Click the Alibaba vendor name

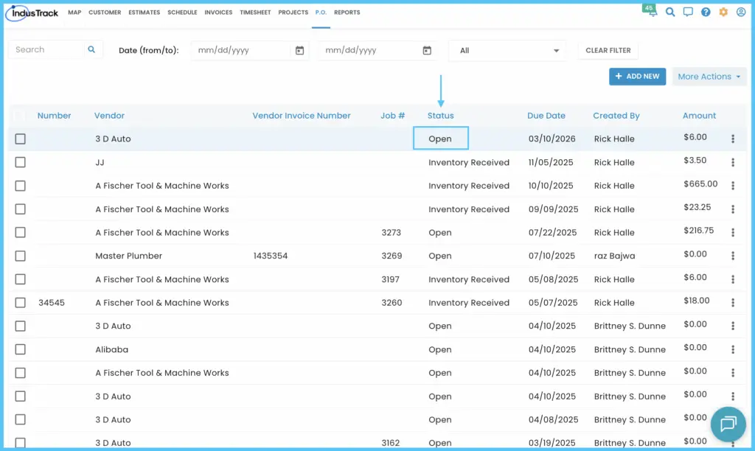112,349
